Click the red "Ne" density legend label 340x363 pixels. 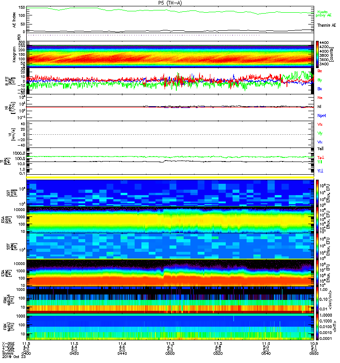coord(320,98)
